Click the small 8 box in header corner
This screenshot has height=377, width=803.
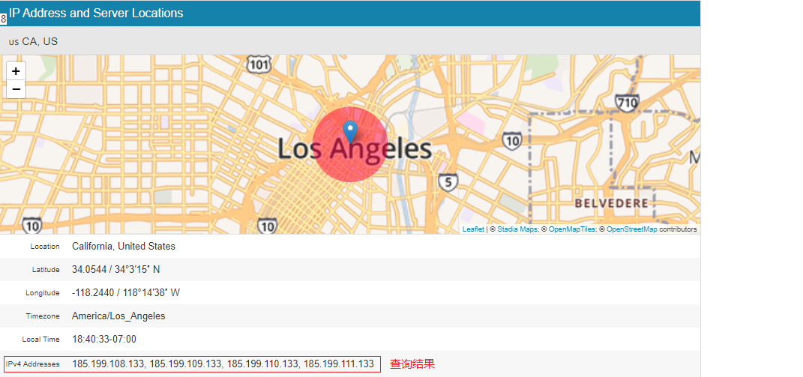tap(4, 19)
